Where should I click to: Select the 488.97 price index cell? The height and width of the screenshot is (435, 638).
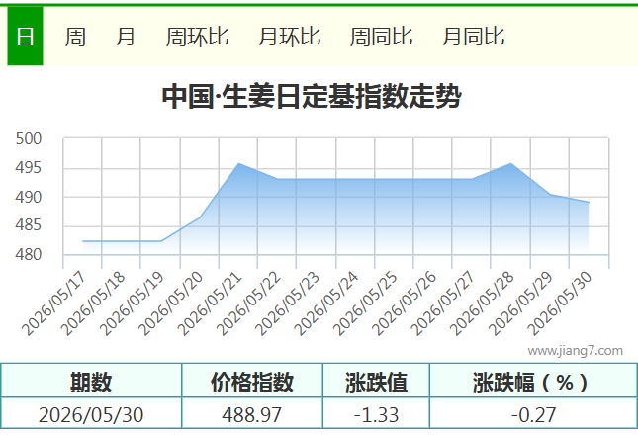click(252, 414)
